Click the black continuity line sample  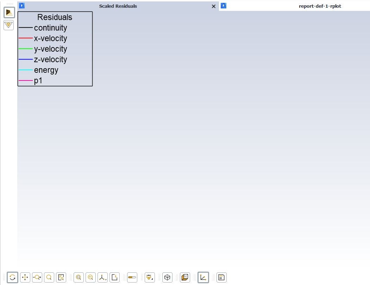tap(25, 27)
